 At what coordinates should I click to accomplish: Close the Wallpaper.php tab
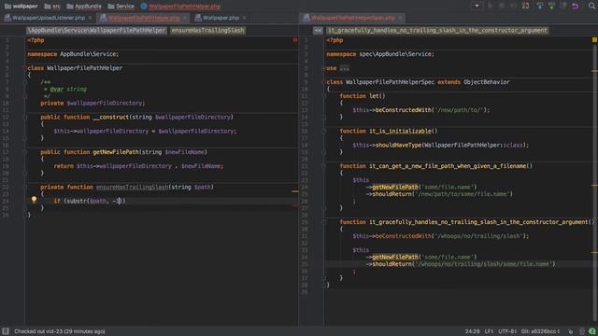(x=244, y=18)
